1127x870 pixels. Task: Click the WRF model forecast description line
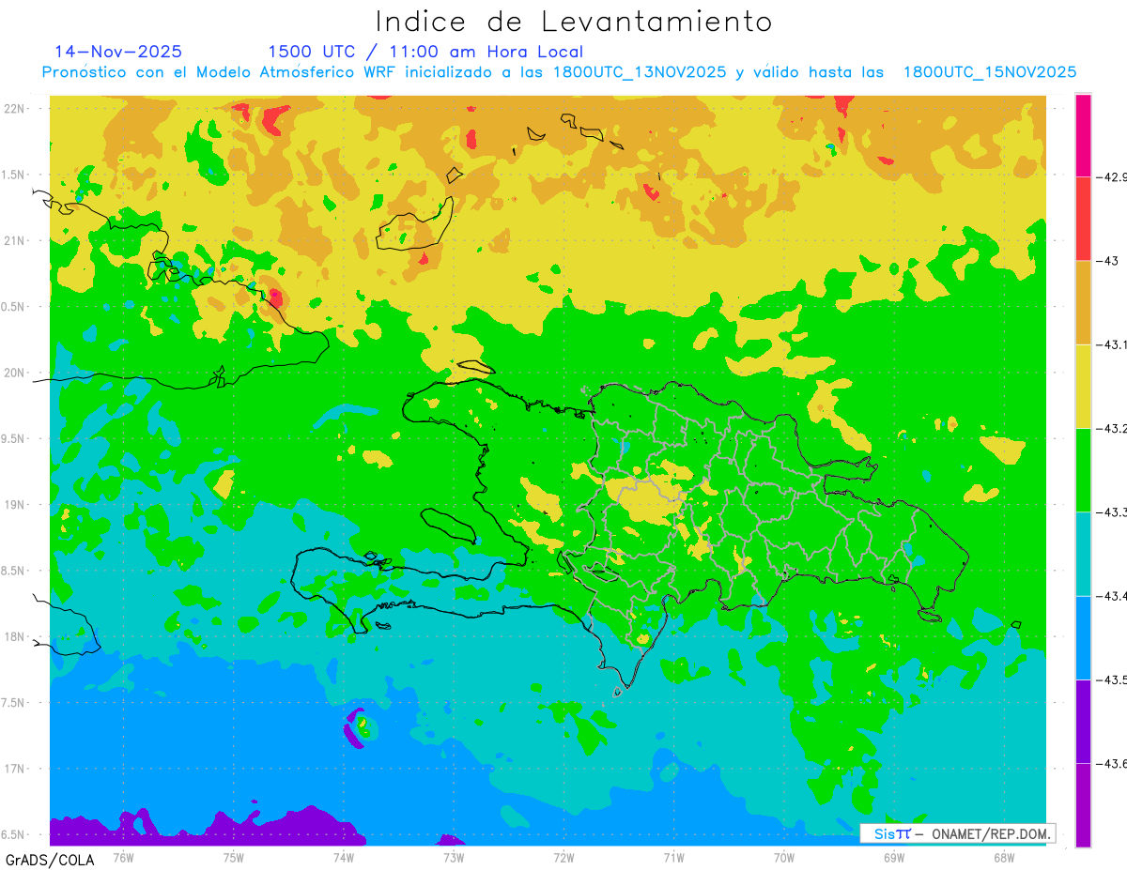click(x=559, y=72)
